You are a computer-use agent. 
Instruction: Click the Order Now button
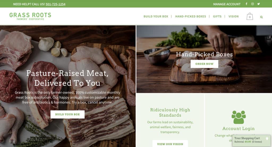(204, 64)
